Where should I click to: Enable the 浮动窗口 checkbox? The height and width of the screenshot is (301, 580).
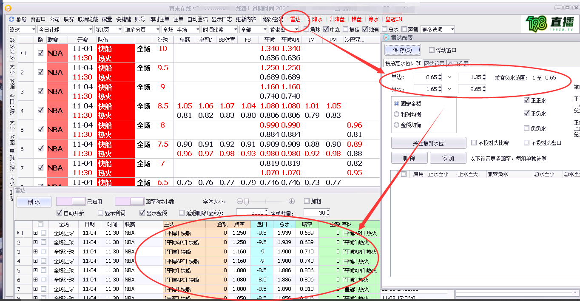tap(432, 50)
